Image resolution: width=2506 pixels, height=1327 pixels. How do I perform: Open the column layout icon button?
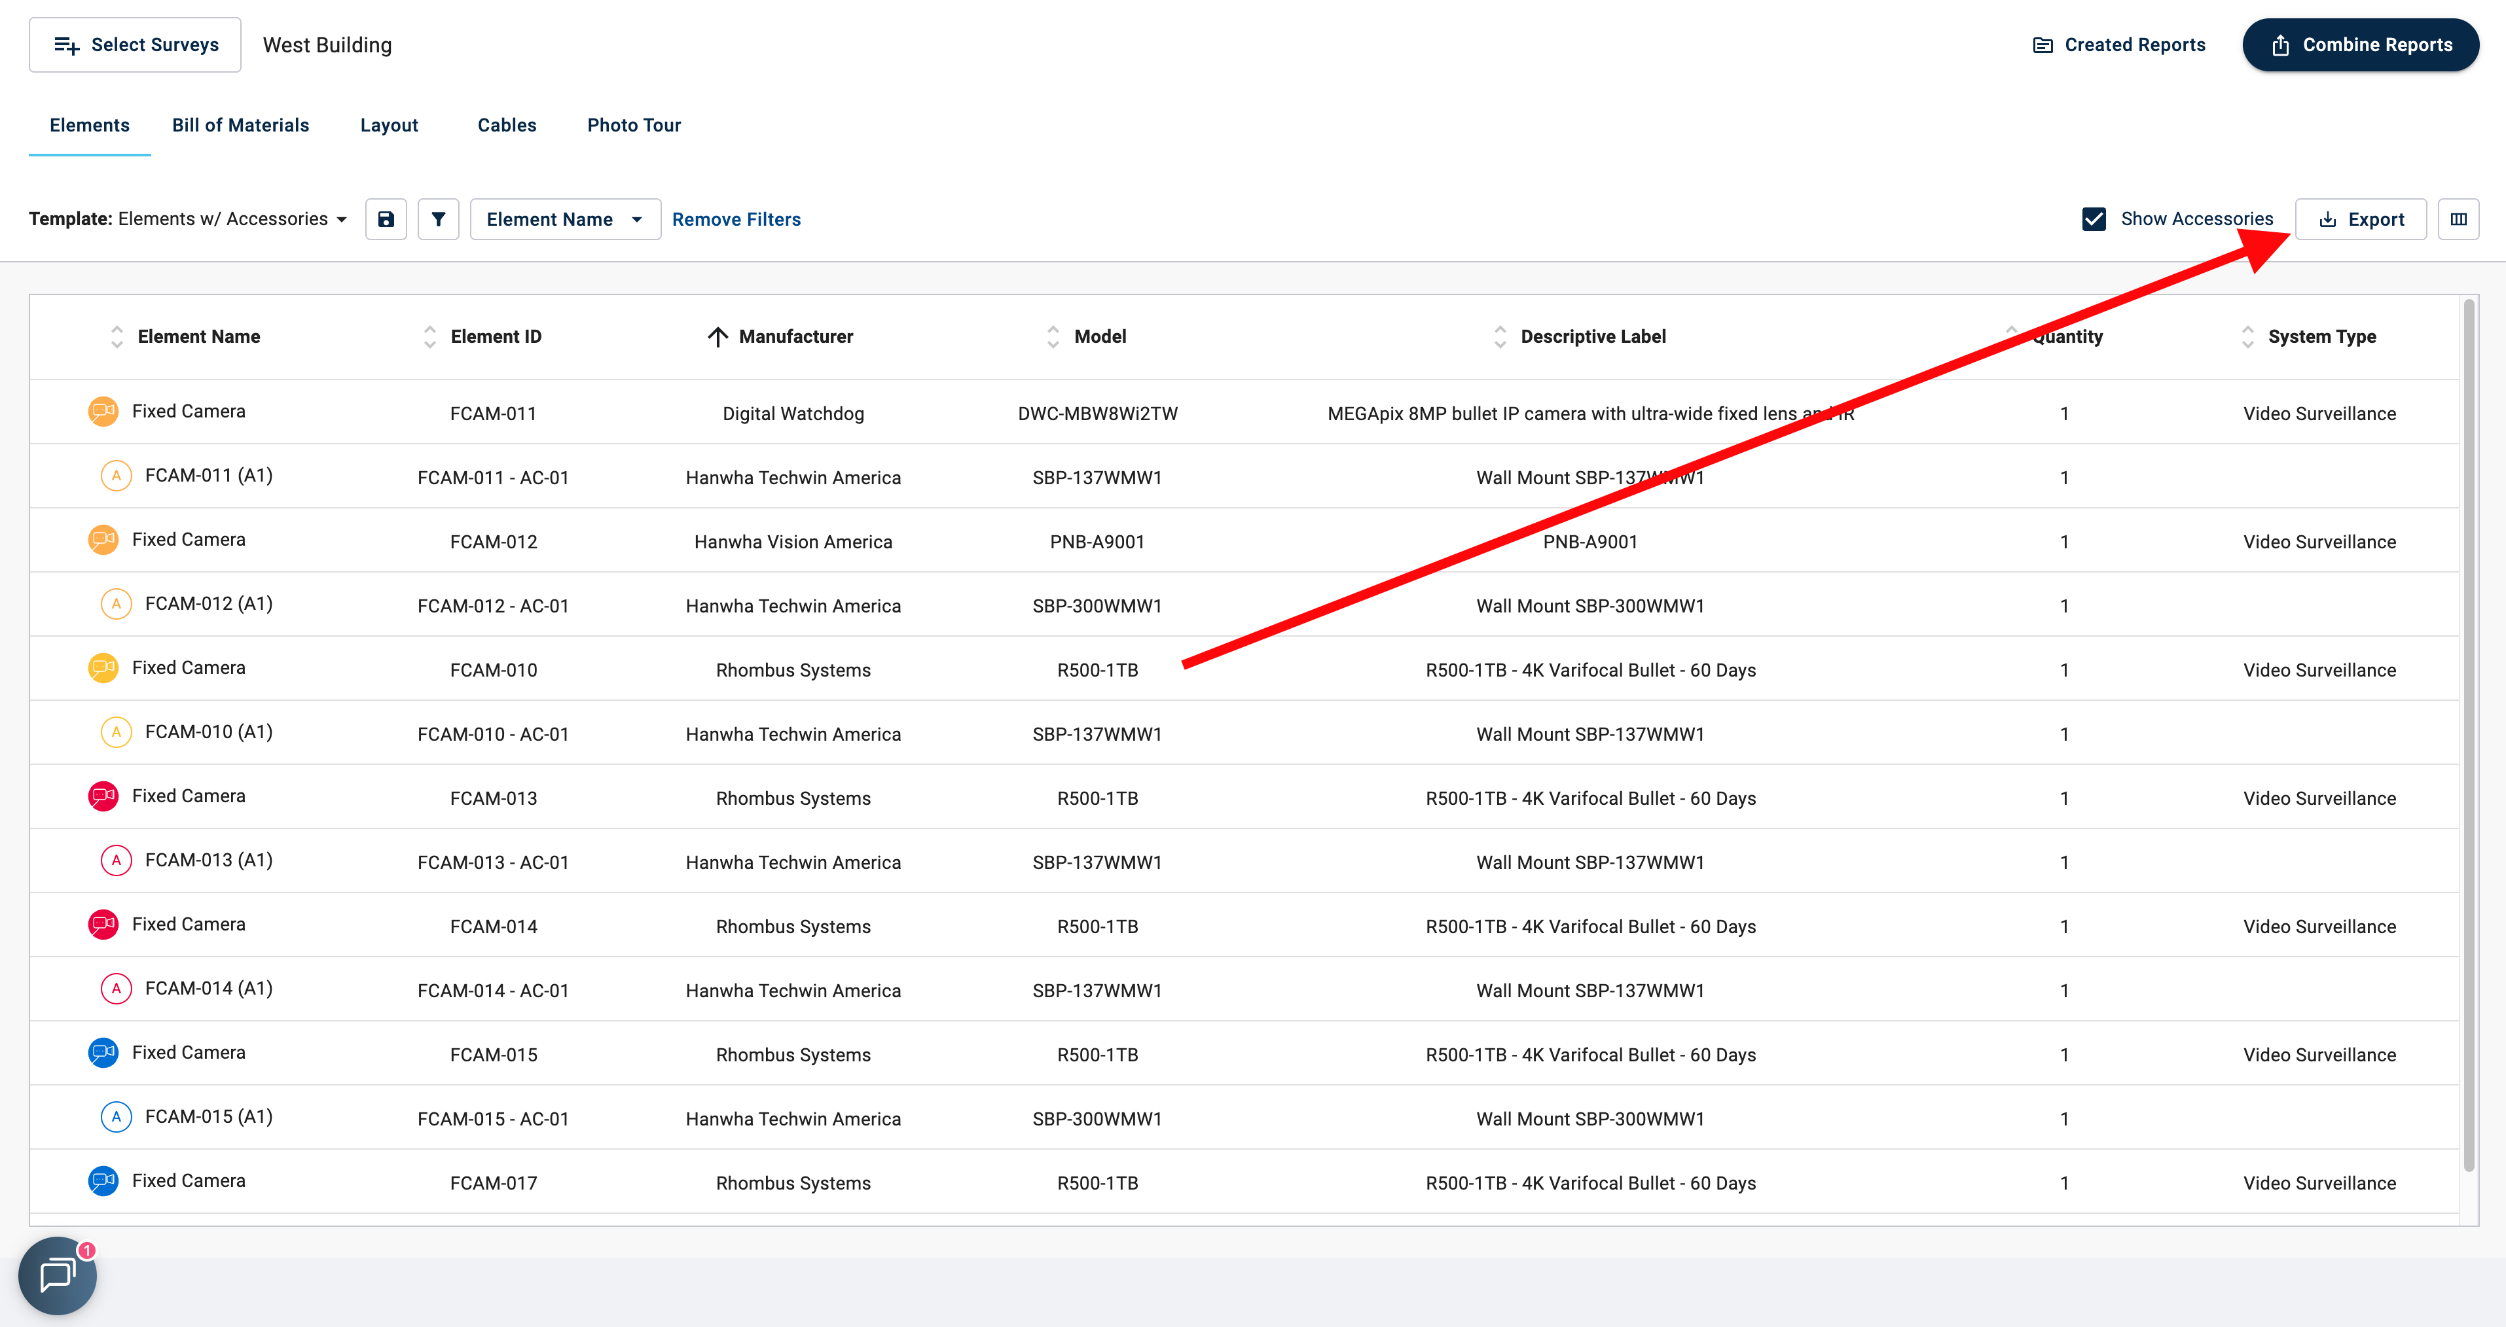coord(2458,219)
